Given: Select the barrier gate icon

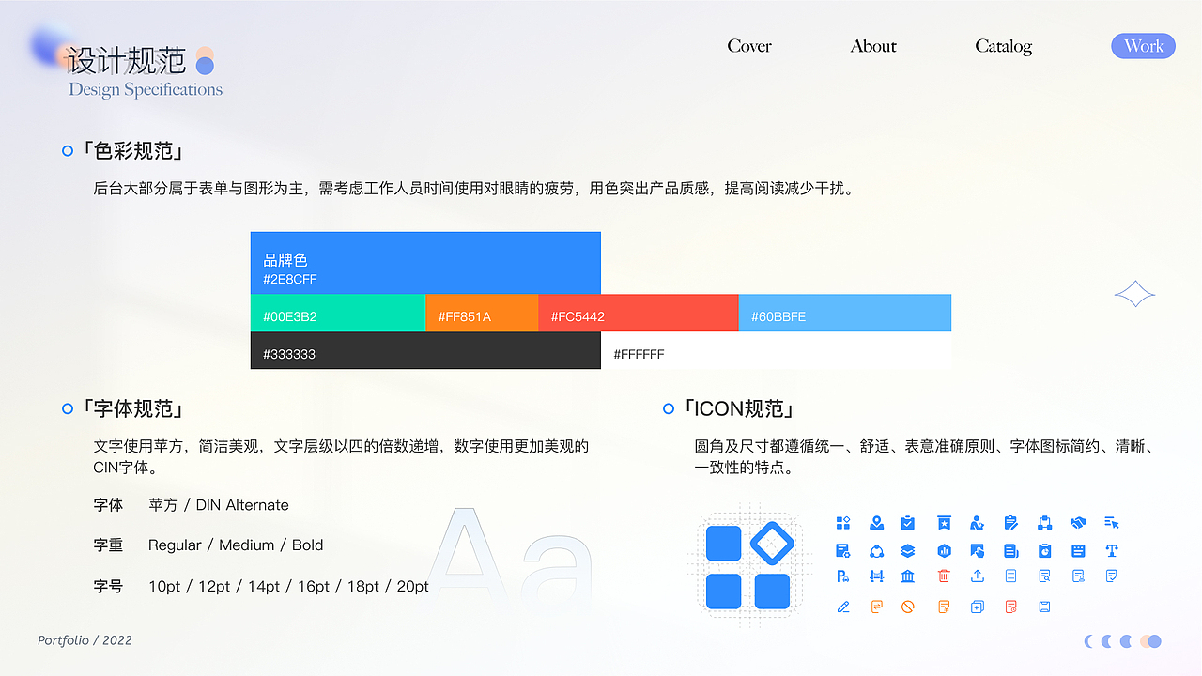Looking at the screenshot, I should point(876,576).
